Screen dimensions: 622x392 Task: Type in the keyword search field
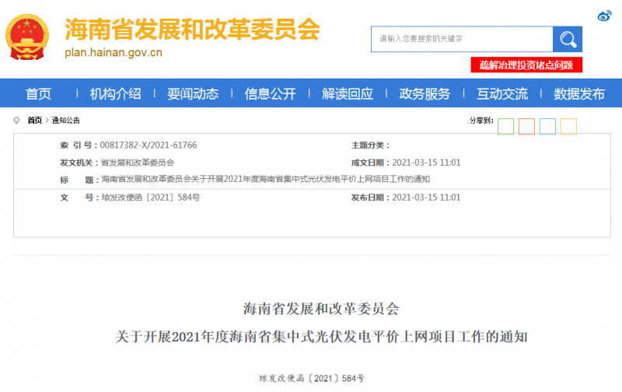click(x=462, y=39)
